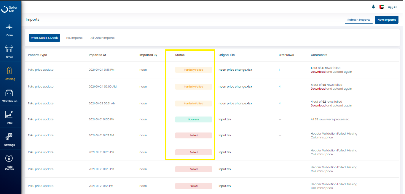Click the notification bell icon

click(373, 7)
